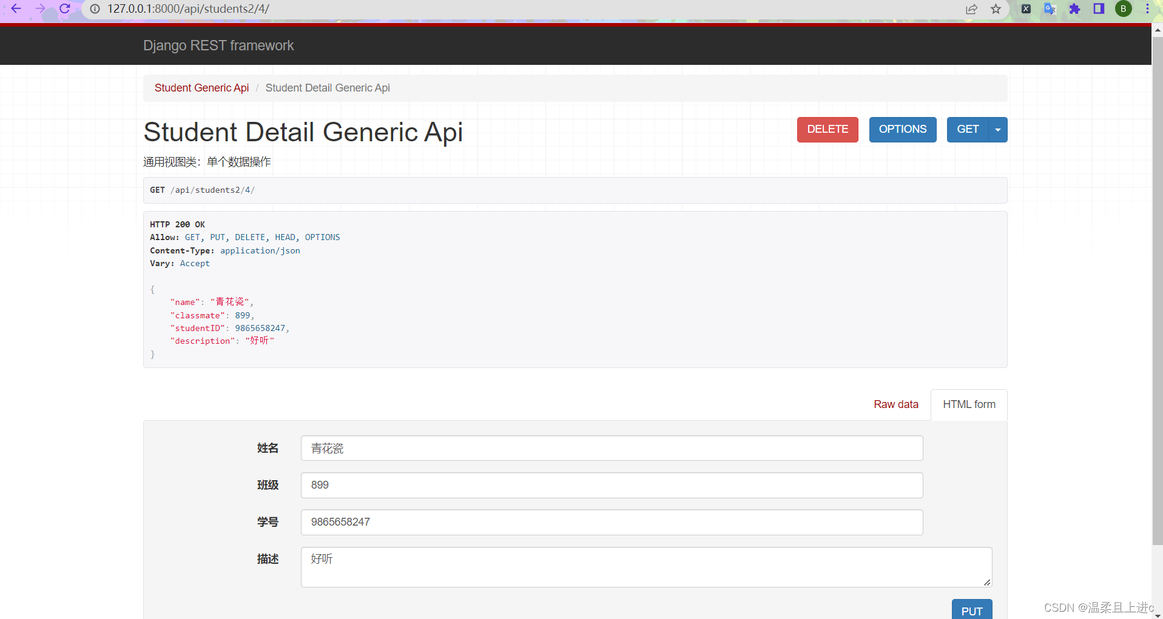This screenshot has height=619, width=1163.
Task: Toggle the browser side panel icon
Action: (1099, 8)
